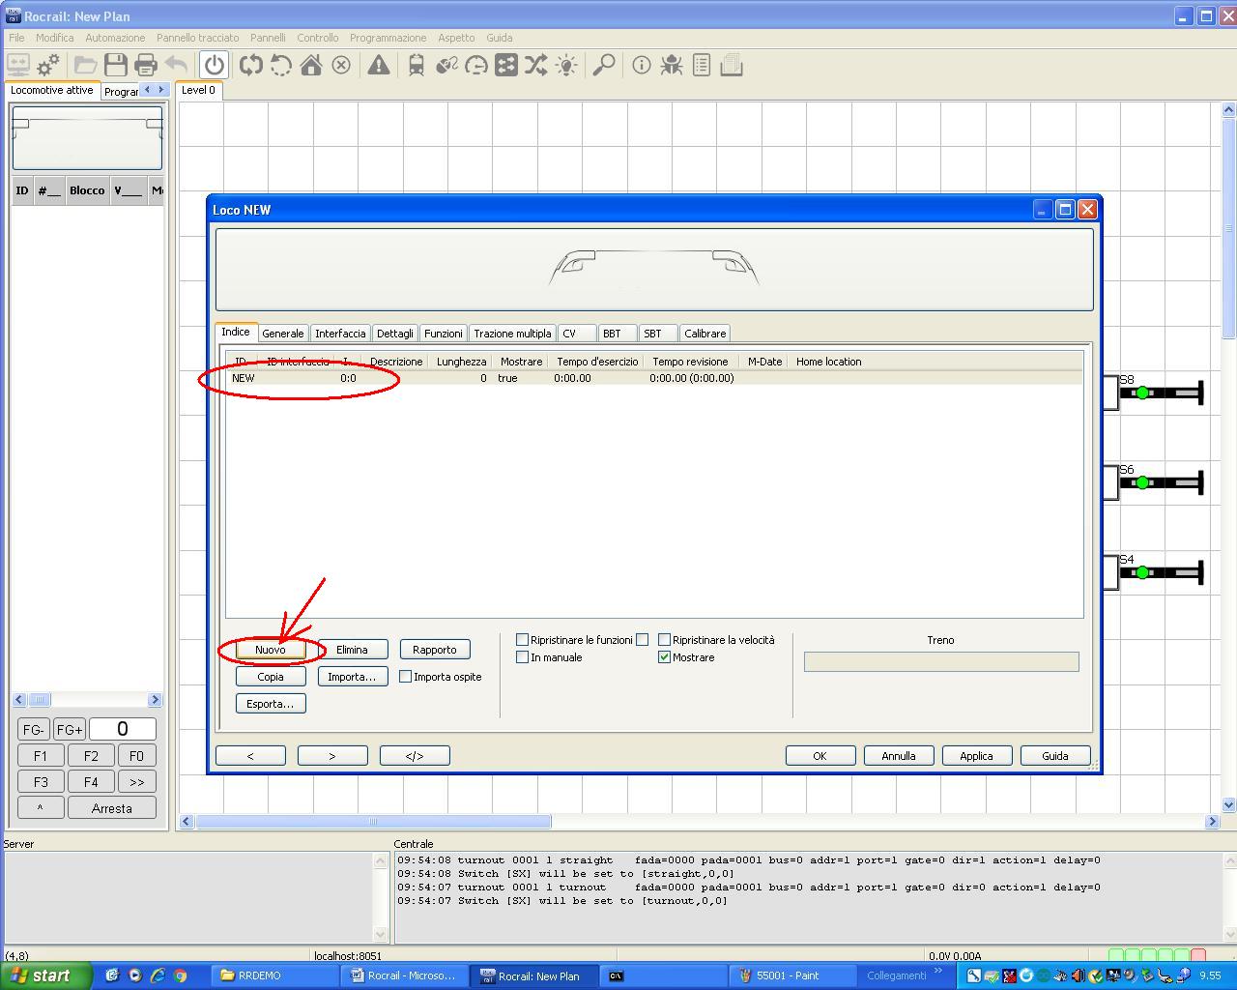Toggle Ripristinare la velocità checkbox
This screenshot has height=990, width=1237.
pos(664,640)
